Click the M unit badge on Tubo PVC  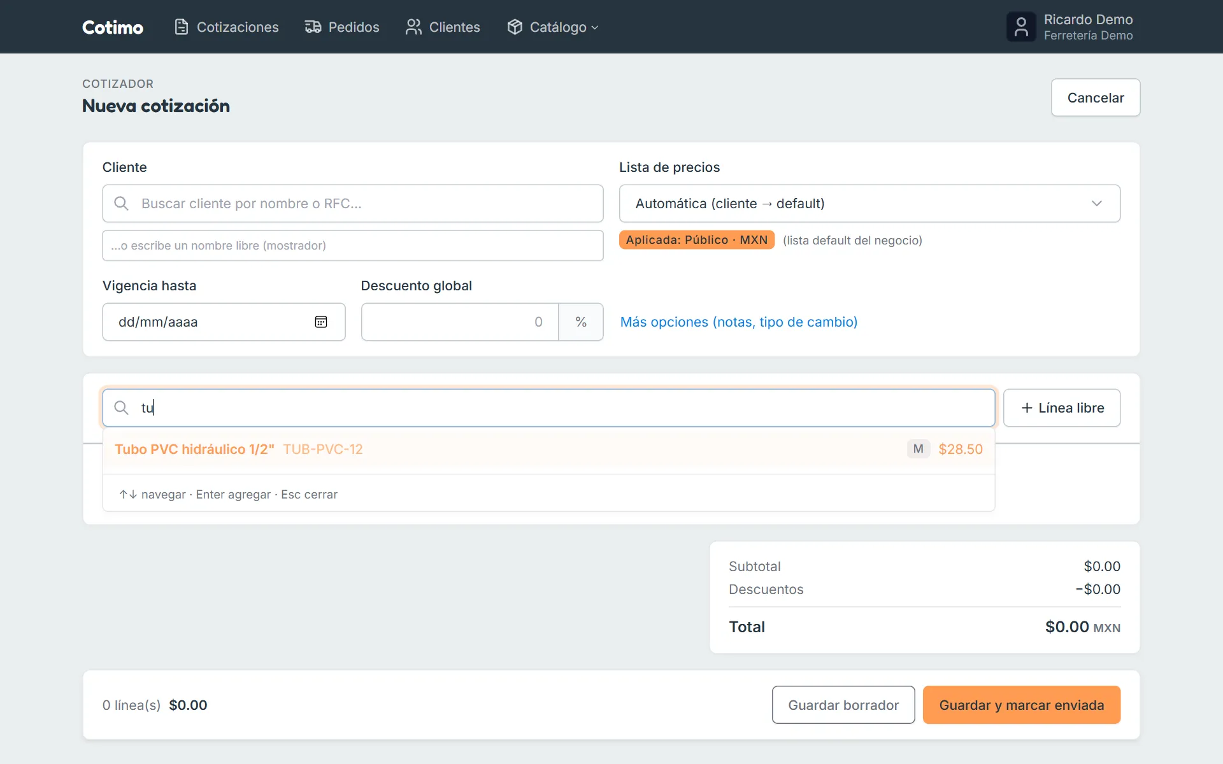click(x=919, y=449)
